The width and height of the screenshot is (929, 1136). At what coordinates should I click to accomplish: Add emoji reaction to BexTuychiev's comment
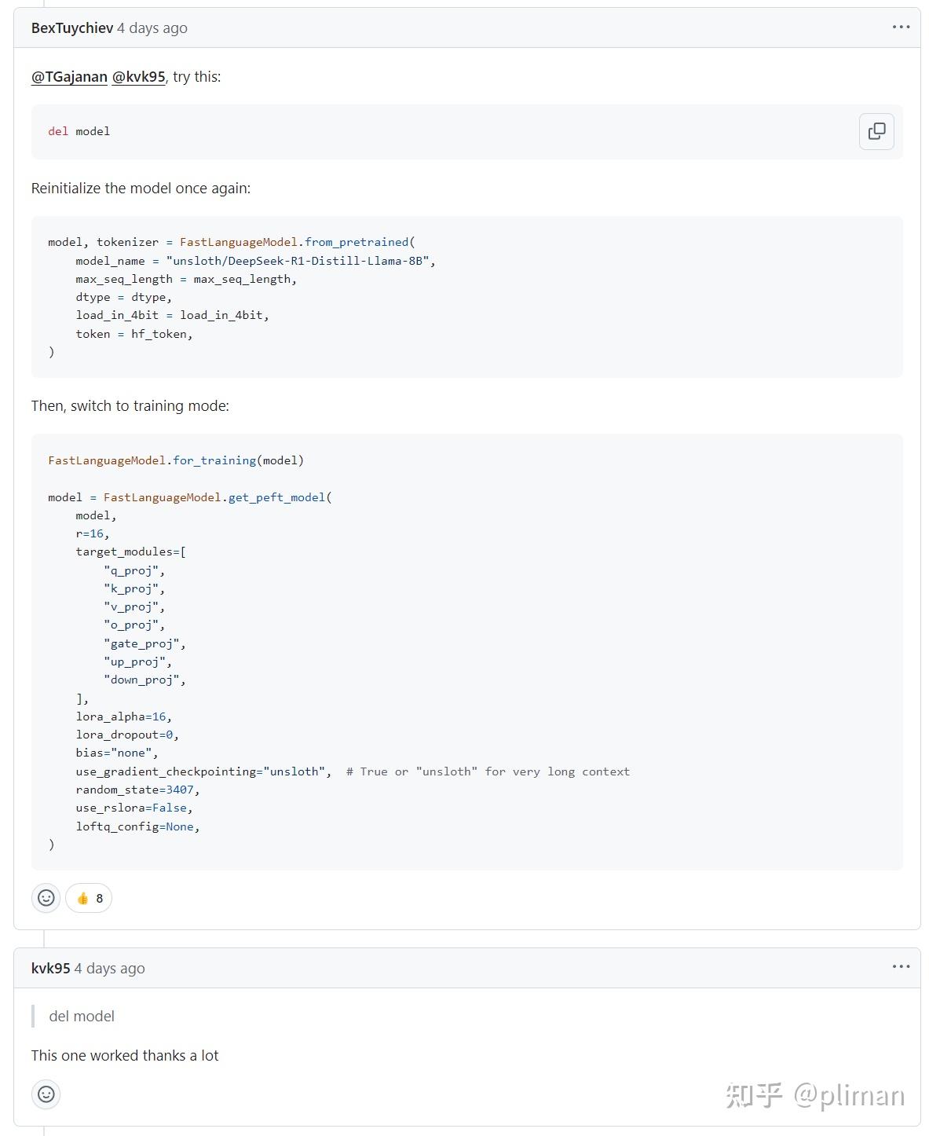(46, 898)
